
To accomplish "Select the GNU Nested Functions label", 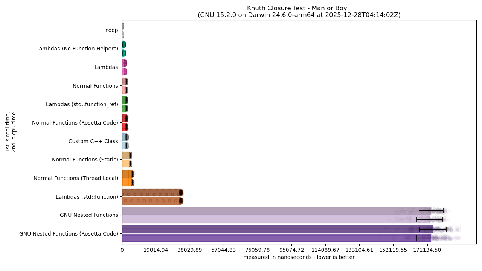I will point(89,215).
